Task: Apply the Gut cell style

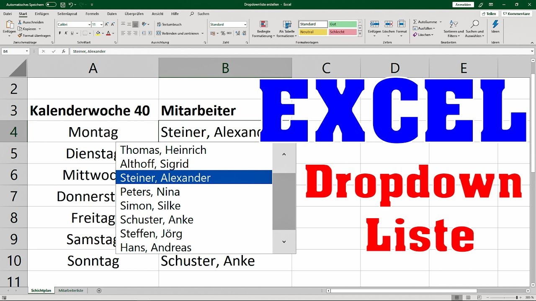Action: pyautogui.click(x=343, y=24)
